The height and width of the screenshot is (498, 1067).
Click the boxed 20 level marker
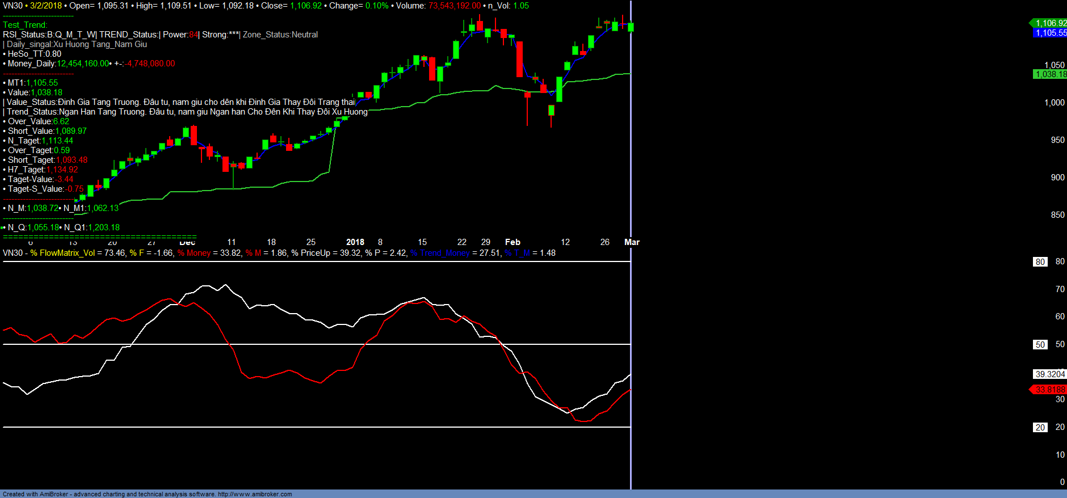click(1040, 428)
